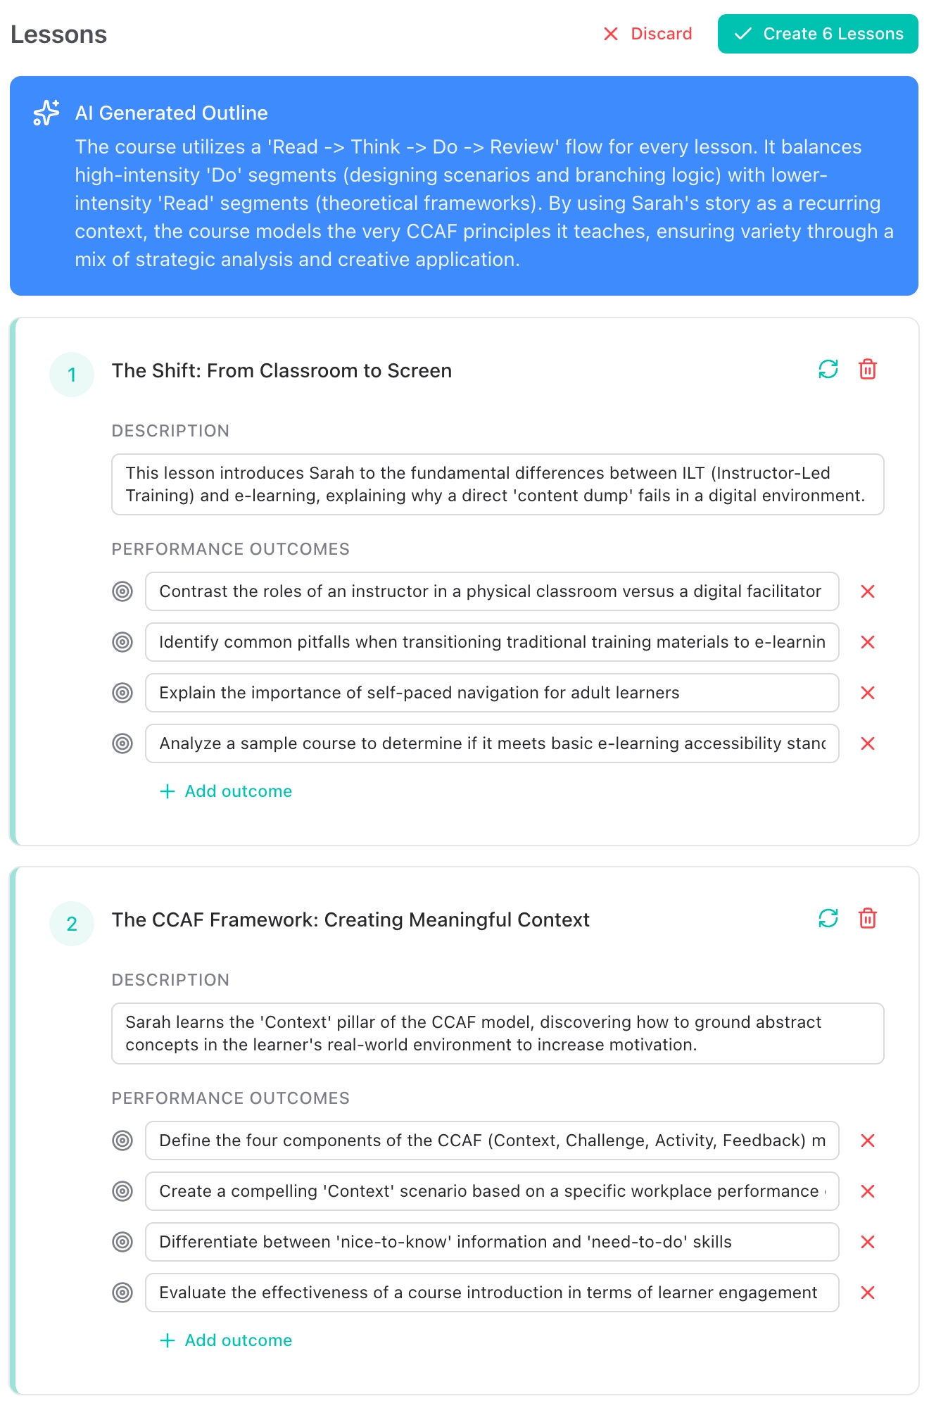Discard the generated lessons outline
This screenshot has width=929, height=1401.
click(x=647, y=34)
